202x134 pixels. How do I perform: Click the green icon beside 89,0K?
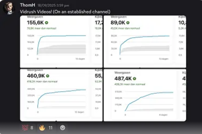128,23
